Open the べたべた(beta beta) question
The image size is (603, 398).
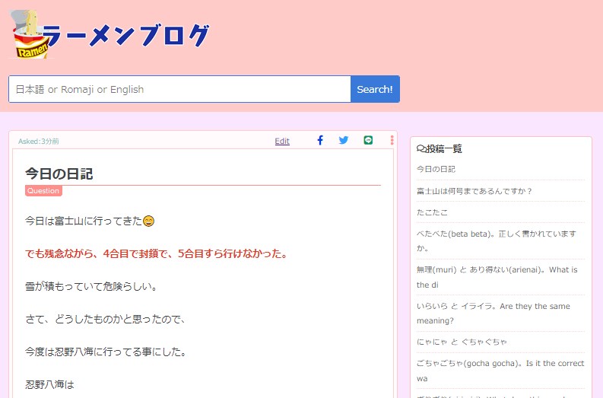point(496,240)
